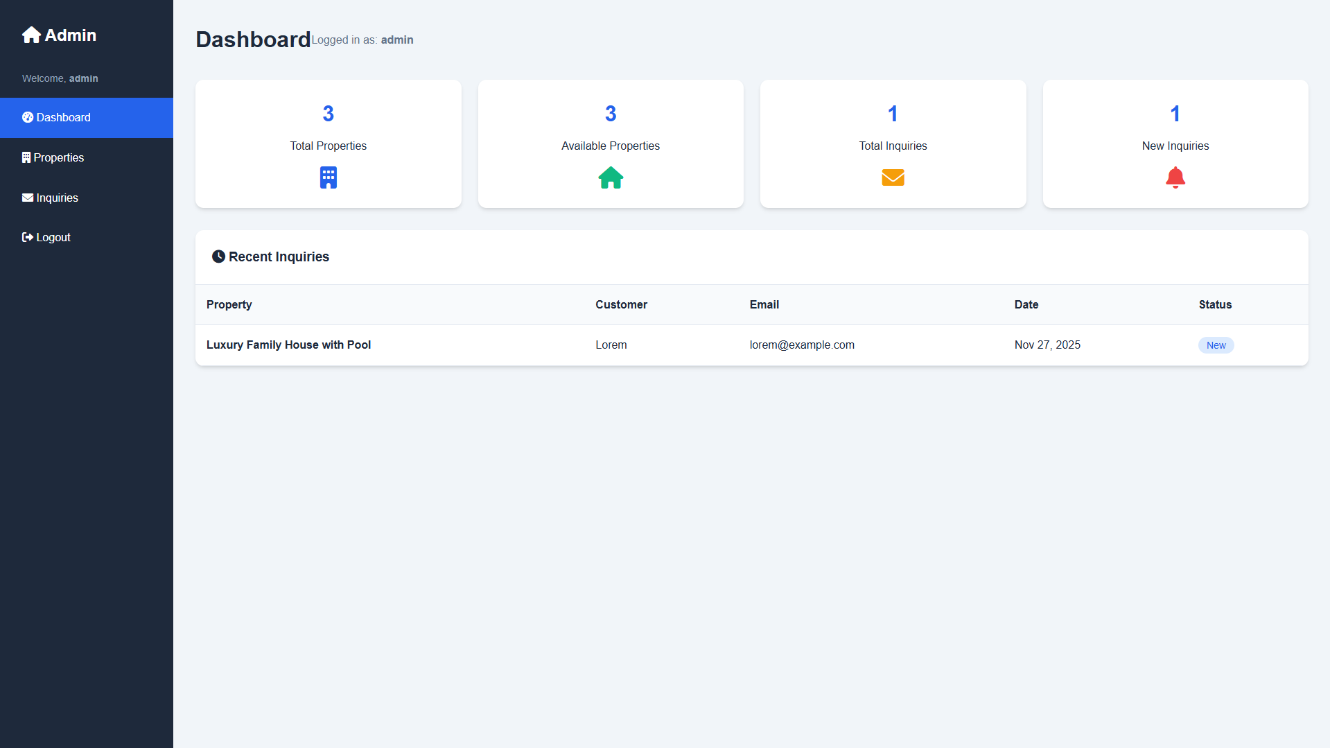Click the New status badge
Image resolution: width=1330 pixels, height=748 pixels.
(x=1216, y=345)
